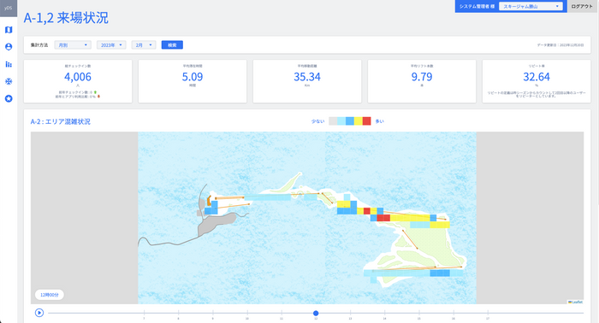Screen dimensions: 599x323
Task: Open the スキージャム勝山 resort selector
Action: (x=531, y=7)
